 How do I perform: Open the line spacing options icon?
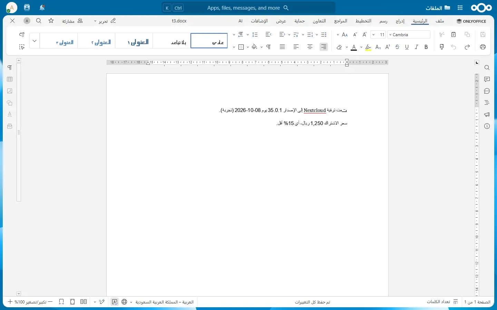(255, 34)
